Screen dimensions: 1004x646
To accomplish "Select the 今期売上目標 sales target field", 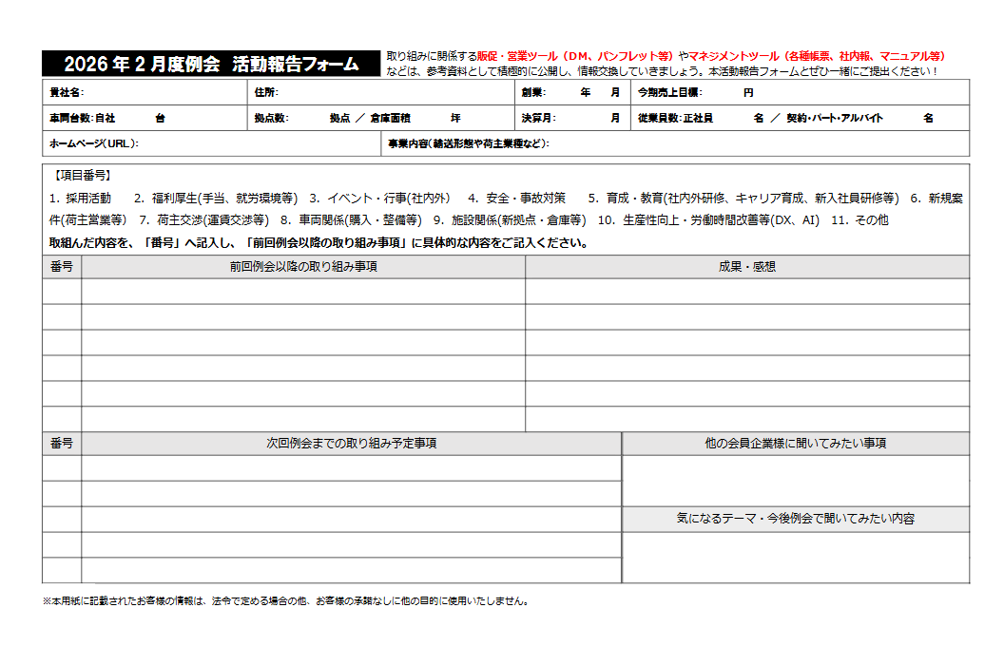I will (x=801, y=92).
